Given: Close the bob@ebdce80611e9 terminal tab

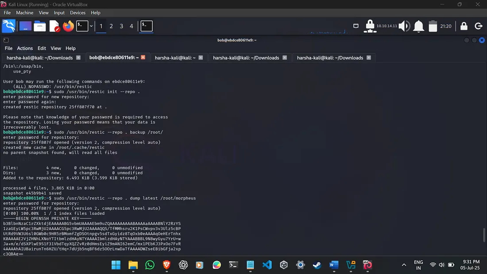Looking at the screenshot, I should tap(143, 58).
